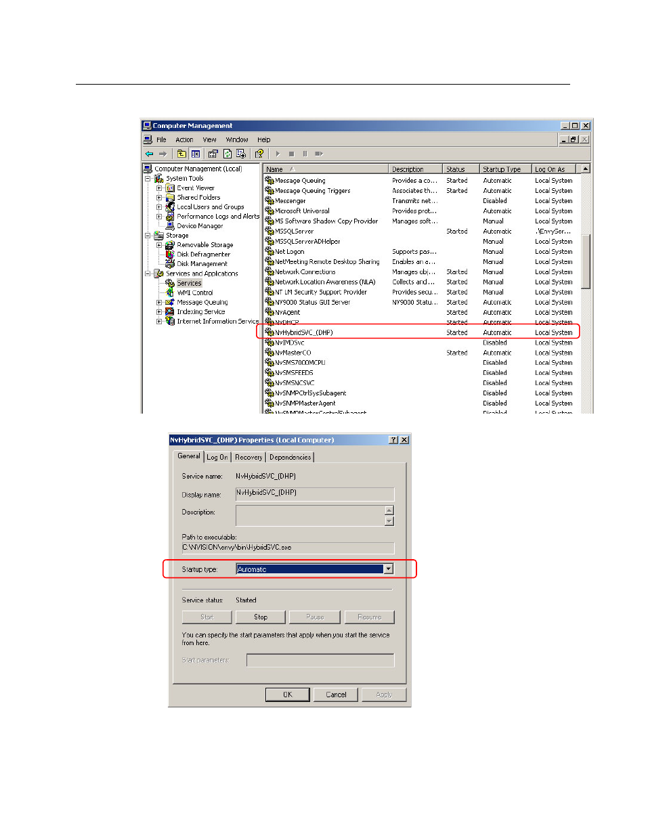
Task: Click the services list vertical scrollbar thumb
Action: coord(586,261)
